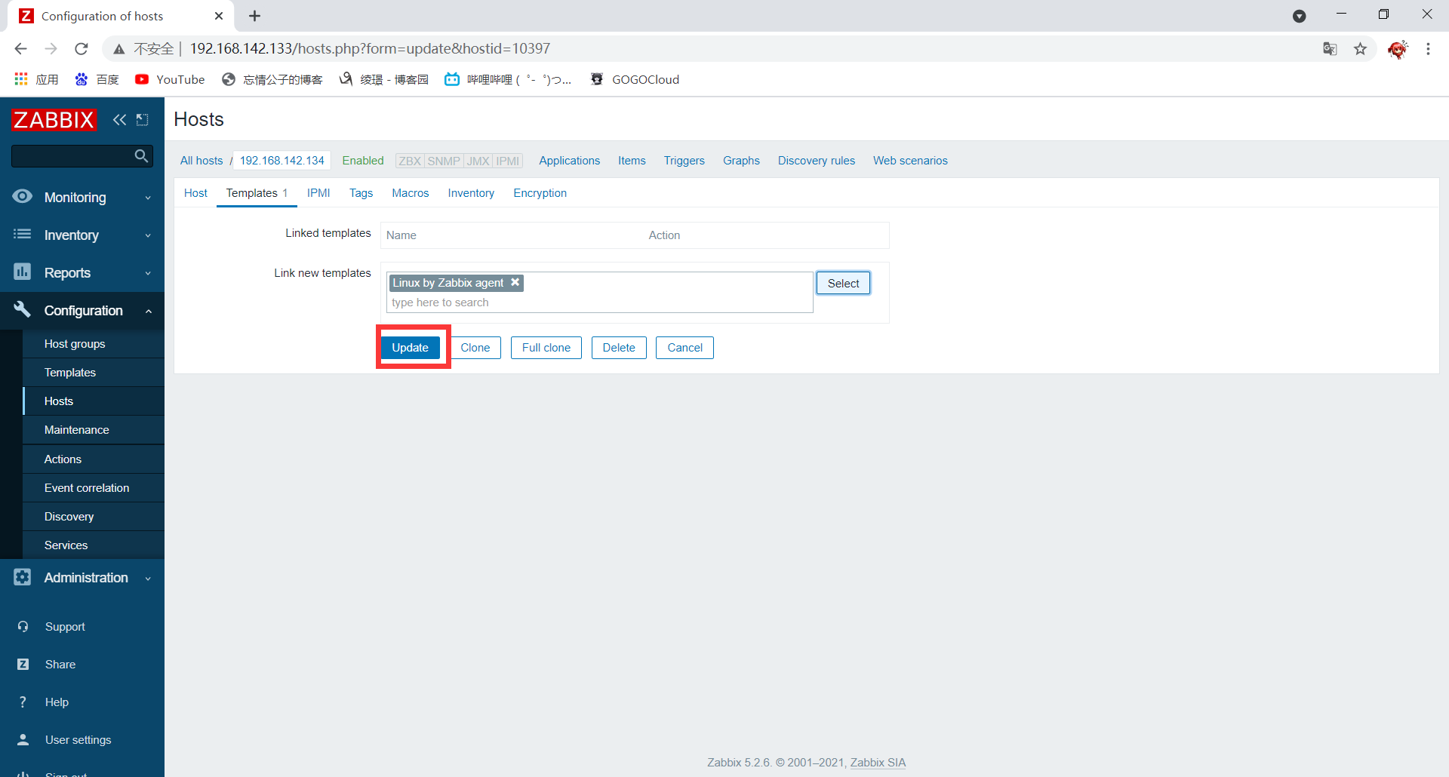This screenshot has width=1449, height=777.
Task: Click the Reports bar chart icon
Action: click(23, 272)
